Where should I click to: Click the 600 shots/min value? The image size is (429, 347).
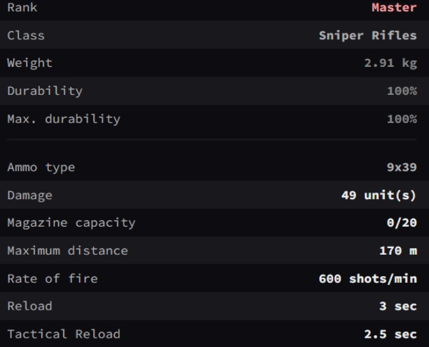(x=368, y=279)
